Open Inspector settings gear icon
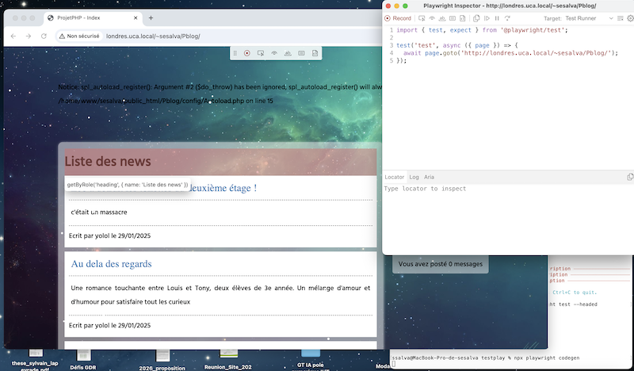The width and height of the screenshot is (634, 371). click(630, 18)
